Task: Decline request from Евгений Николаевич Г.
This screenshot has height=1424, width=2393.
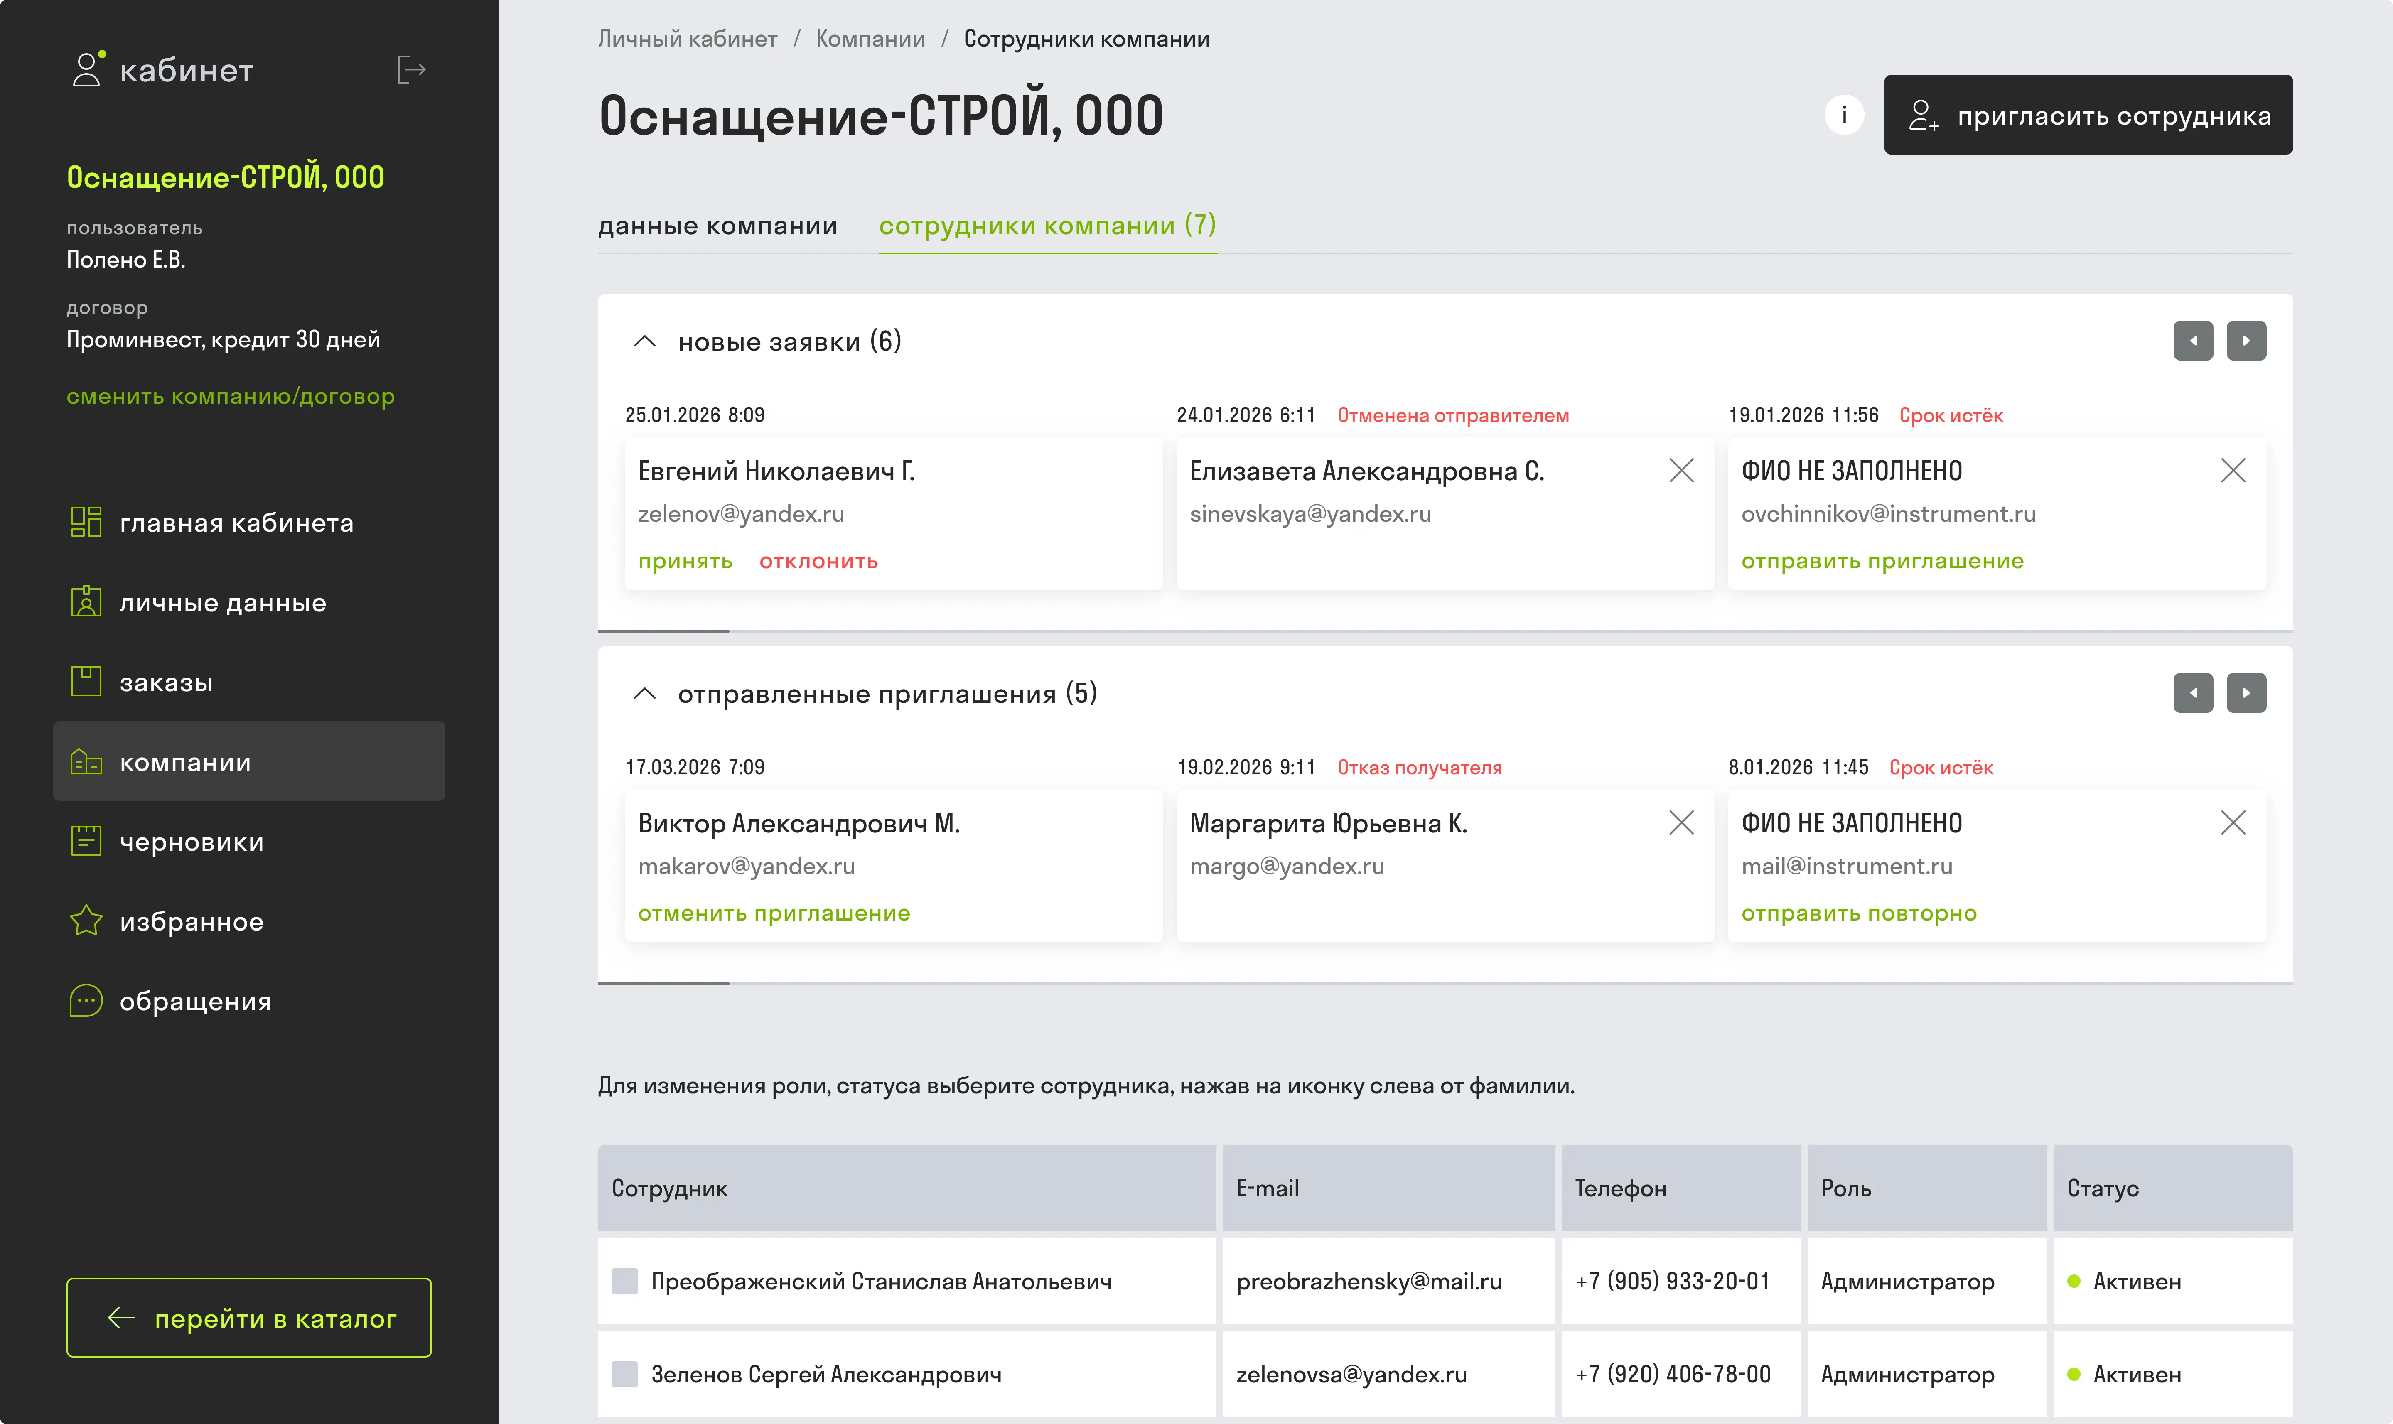Action: [818, 561]
